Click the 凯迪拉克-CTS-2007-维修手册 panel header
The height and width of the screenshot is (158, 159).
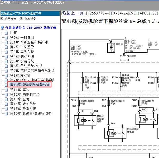(30, 13)
